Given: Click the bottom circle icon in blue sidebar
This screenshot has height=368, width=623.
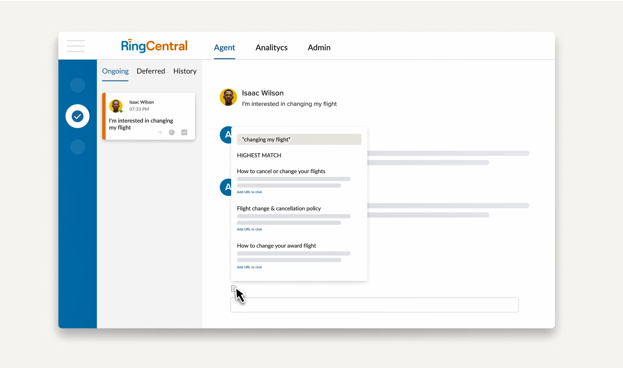Looking at the screenshot, I should 77,147.
